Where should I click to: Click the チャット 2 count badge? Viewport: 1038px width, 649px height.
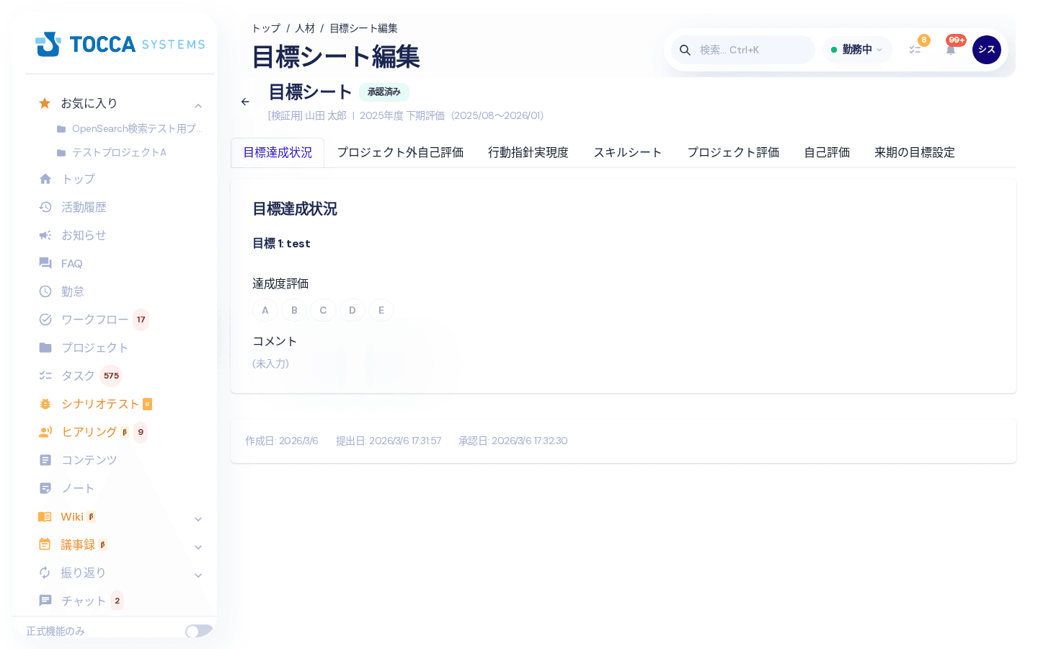pyautogui.click(x=117, y=601)
